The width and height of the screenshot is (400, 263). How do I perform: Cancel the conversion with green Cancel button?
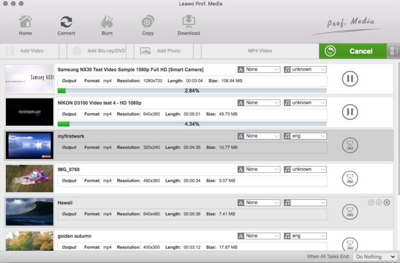353,51
